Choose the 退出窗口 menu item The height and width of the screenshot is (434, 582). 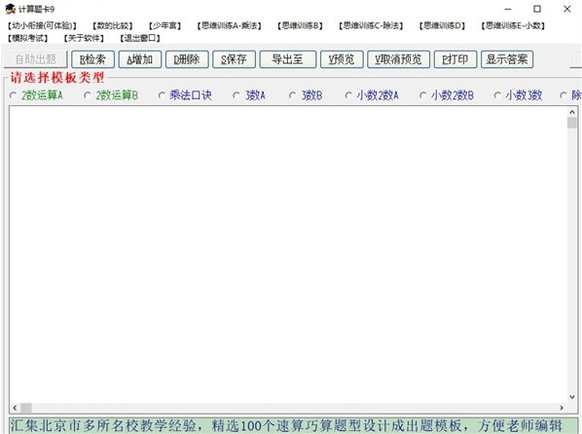point(140,38)
